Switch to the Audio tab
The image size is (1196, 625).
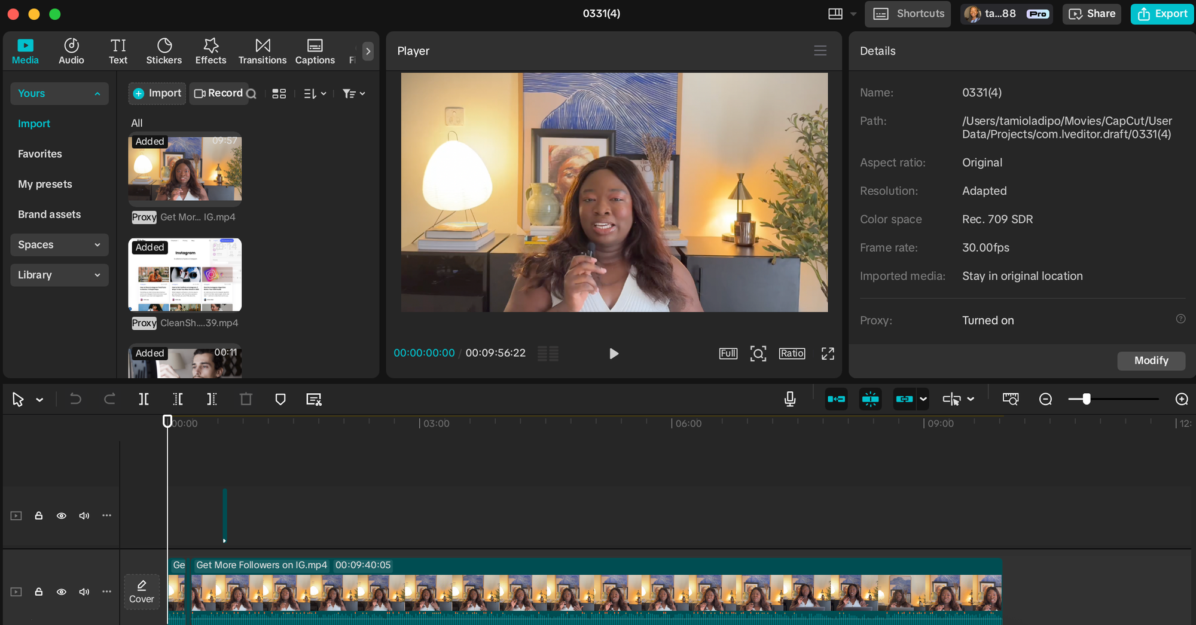pyautogui.click(x=71, y=50)
